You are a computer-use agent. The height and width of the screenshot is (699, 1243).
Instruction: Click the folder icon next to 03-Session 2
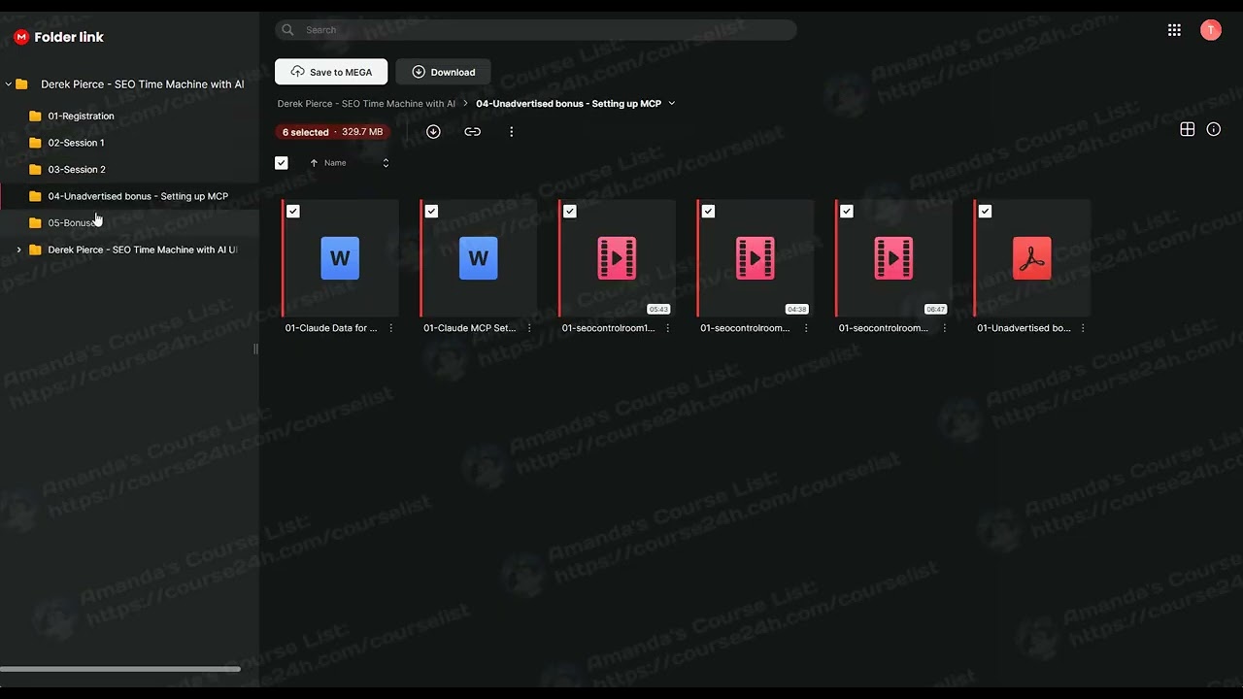(x=35, y=169)
